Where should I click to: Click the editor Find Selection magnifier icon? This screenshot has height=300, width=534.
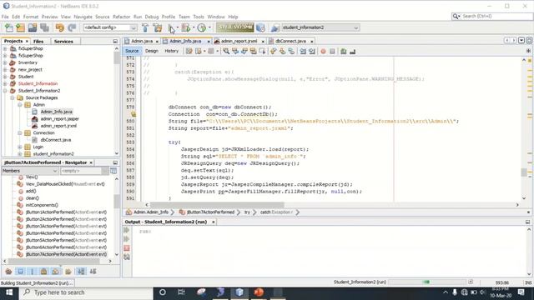[226, 51]
